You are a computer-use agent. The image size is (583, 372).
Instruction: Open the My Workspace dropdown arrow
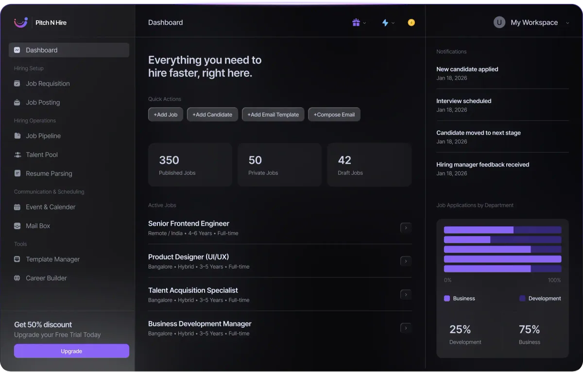[x=567, y=23]
